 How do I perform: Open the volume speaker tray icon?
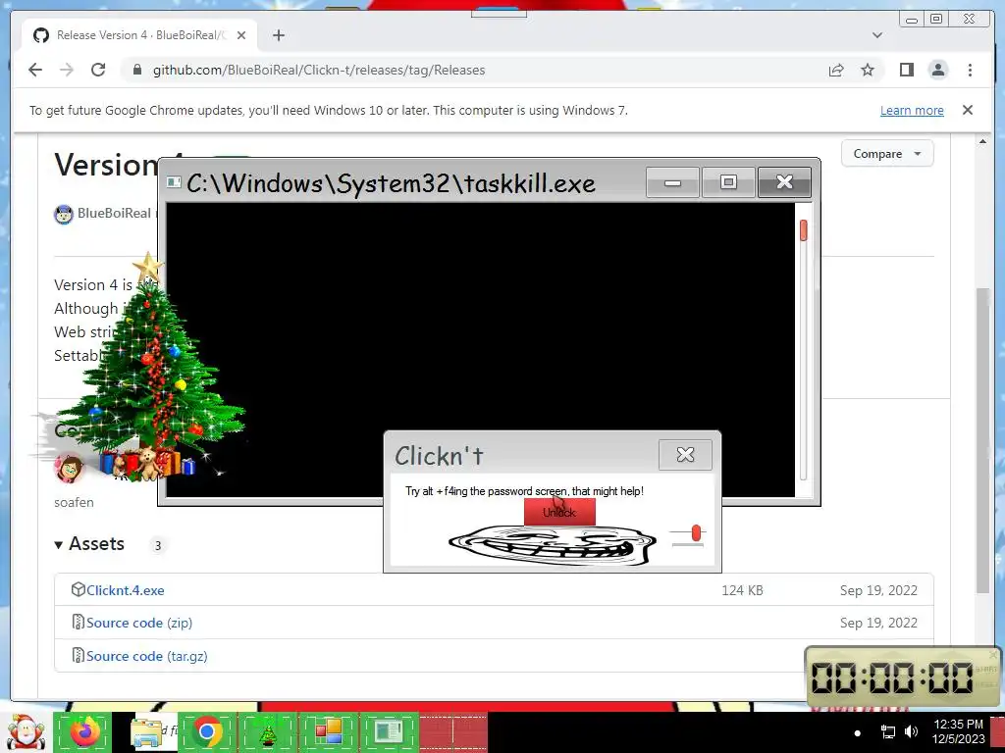[x=911, y=731]
